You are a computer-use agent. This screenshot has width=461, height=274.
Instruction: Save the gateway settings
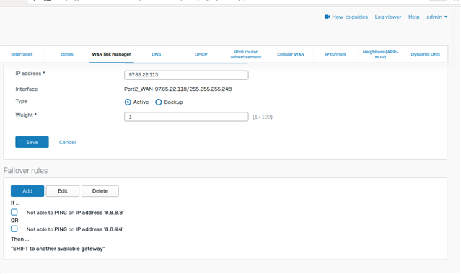(32, 142)
